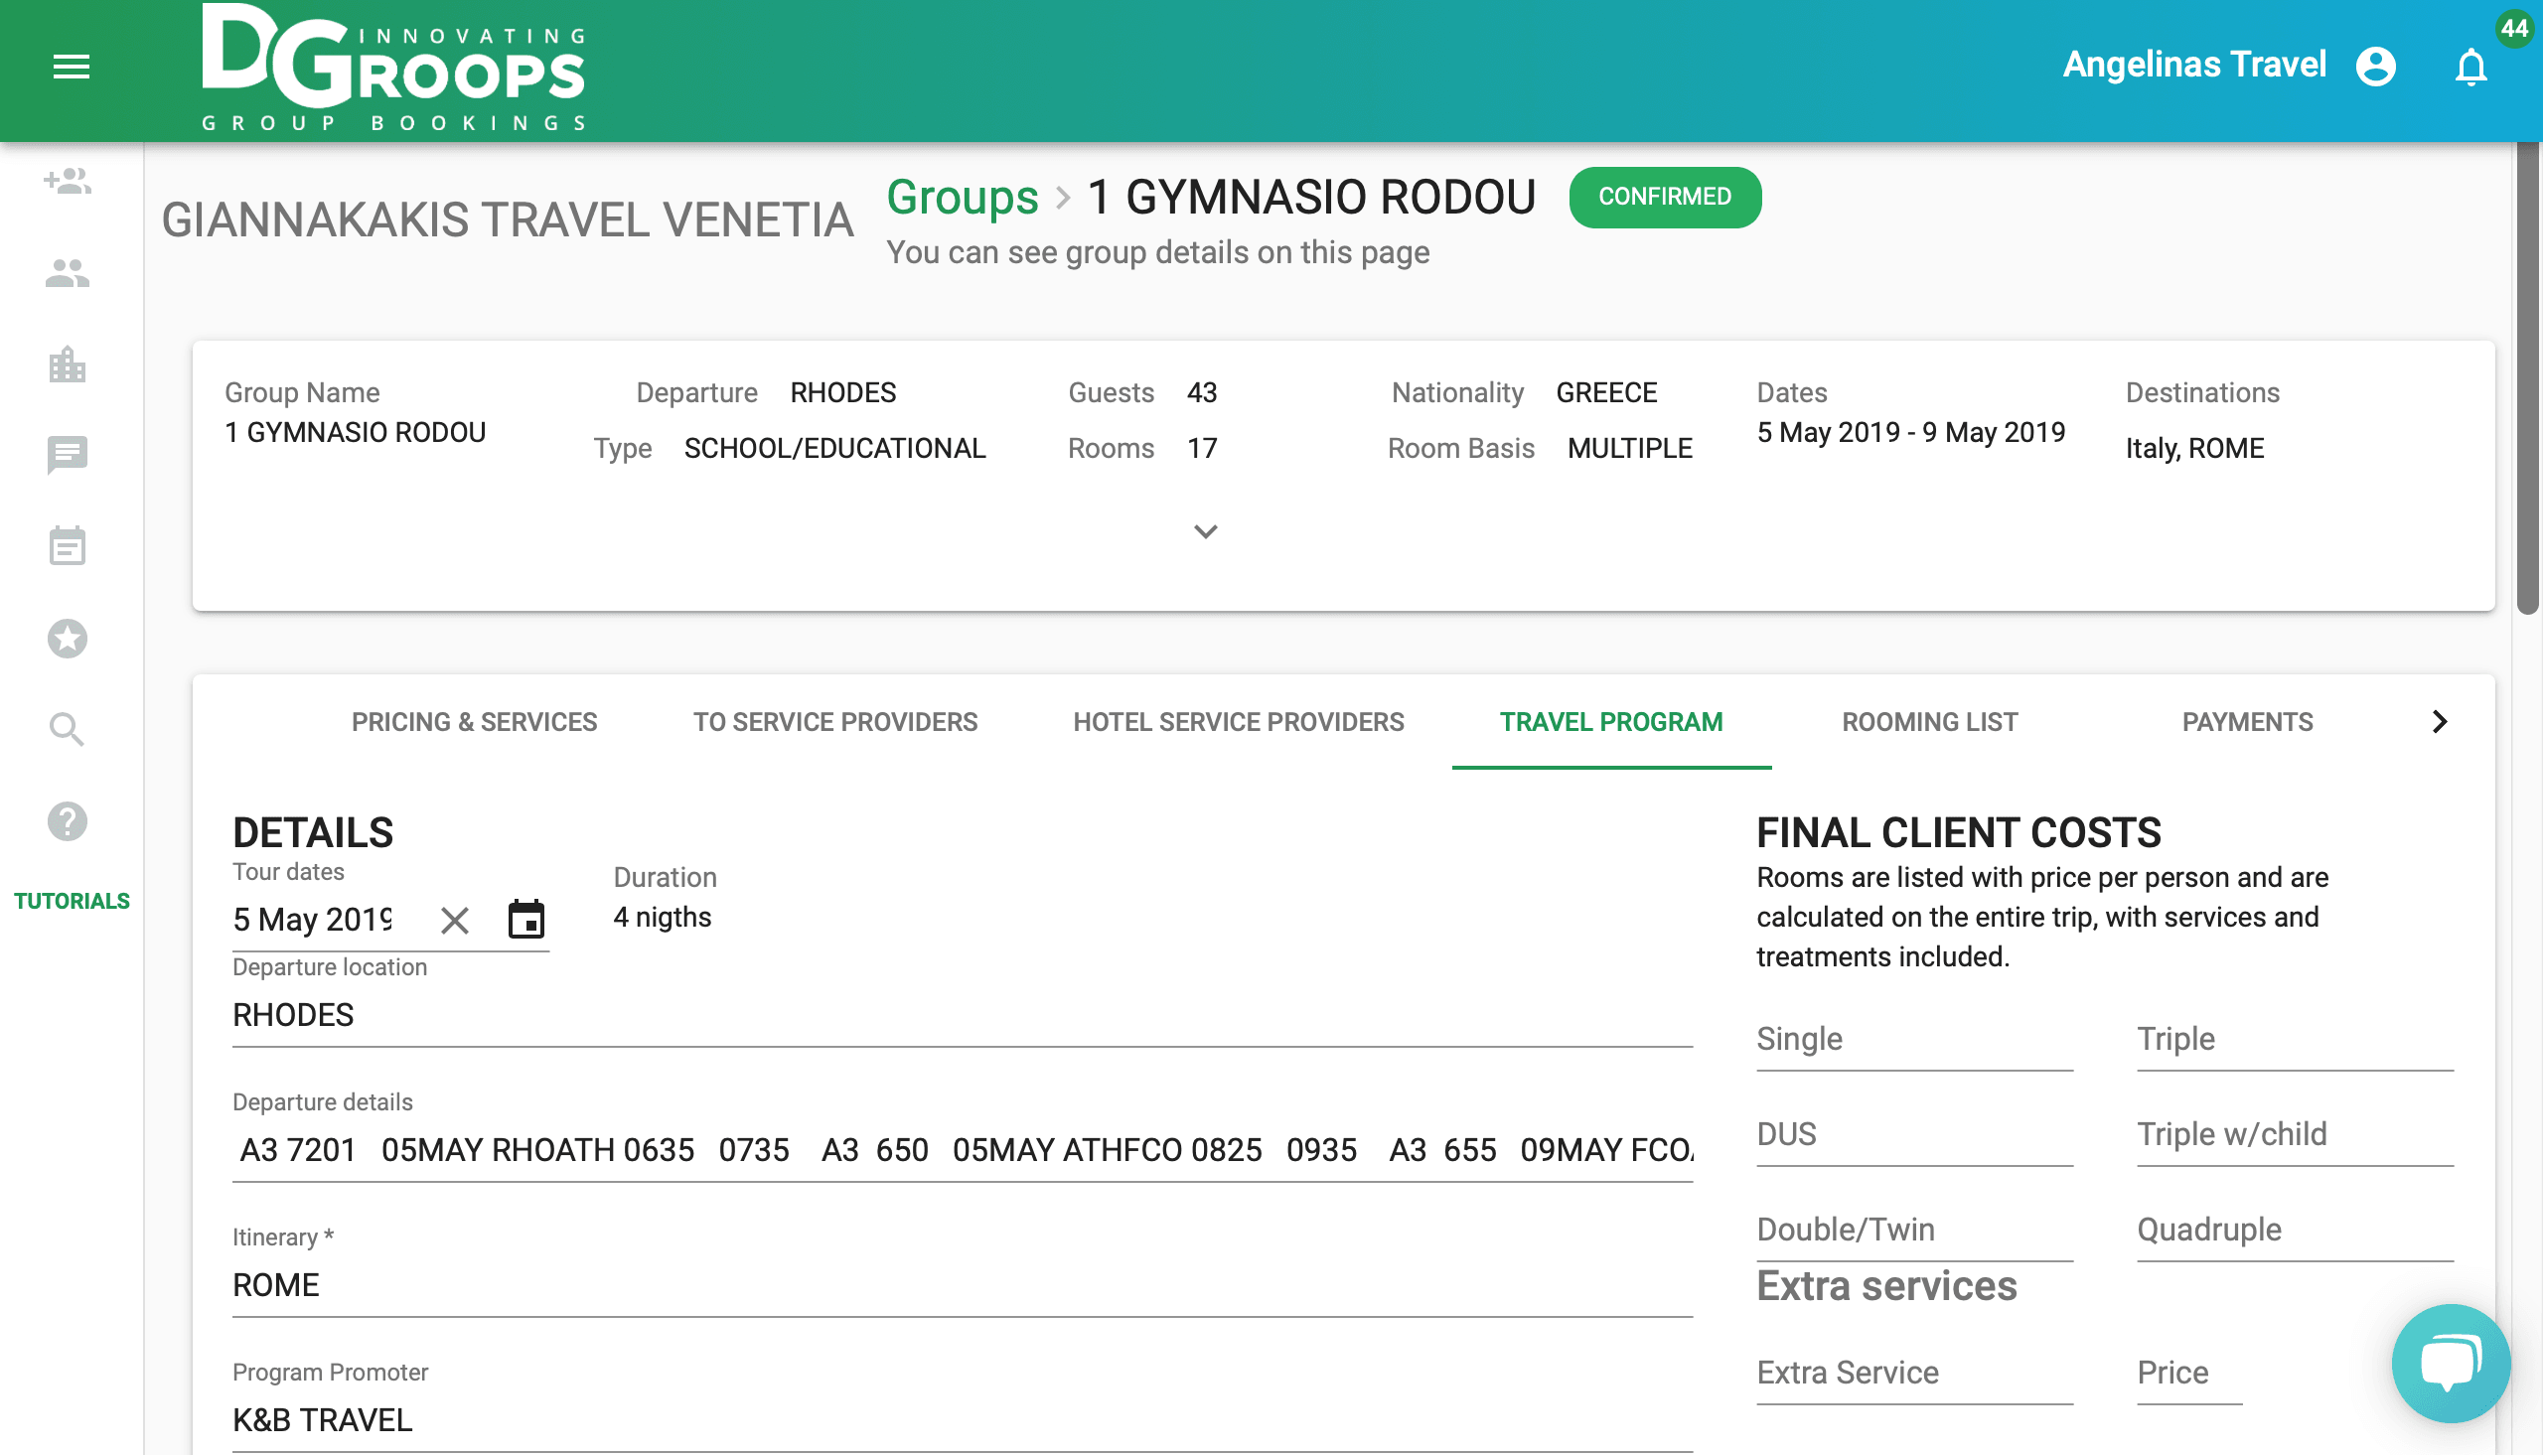2543x1455 pixels.
Task: View the calendar using the sidebar icon
Action: pyautogui.click(x=67, y=546)
